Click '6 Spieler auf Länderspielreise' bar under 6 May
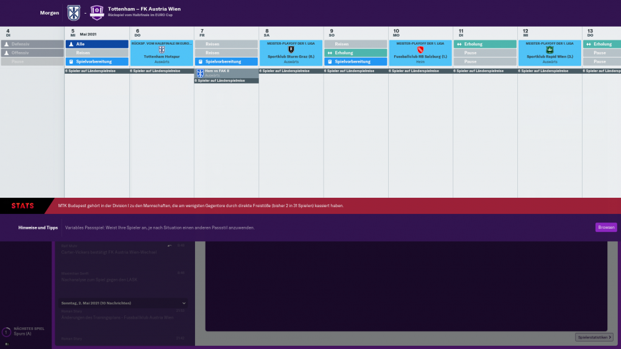 161,71
